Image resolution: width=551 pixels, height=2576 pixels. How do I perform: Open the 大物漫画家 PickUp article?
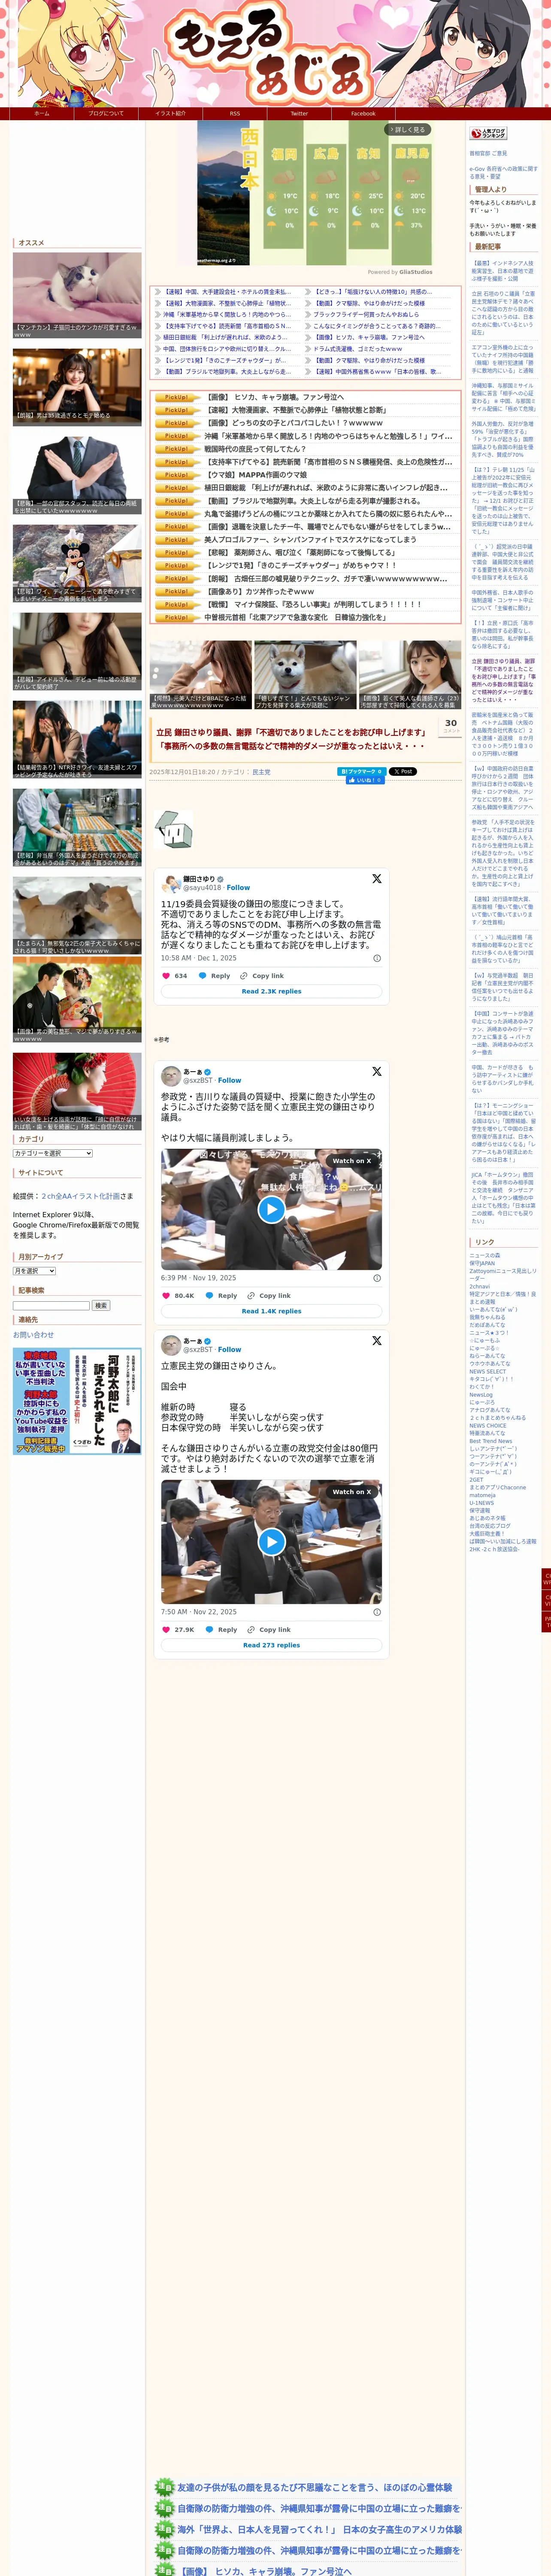point(296,410)
